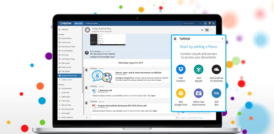Viewport: 274px width, 134px height.
Task: Click the 1_Business.odt document icon
Action: pyautogui.click(x=94, y=91)
